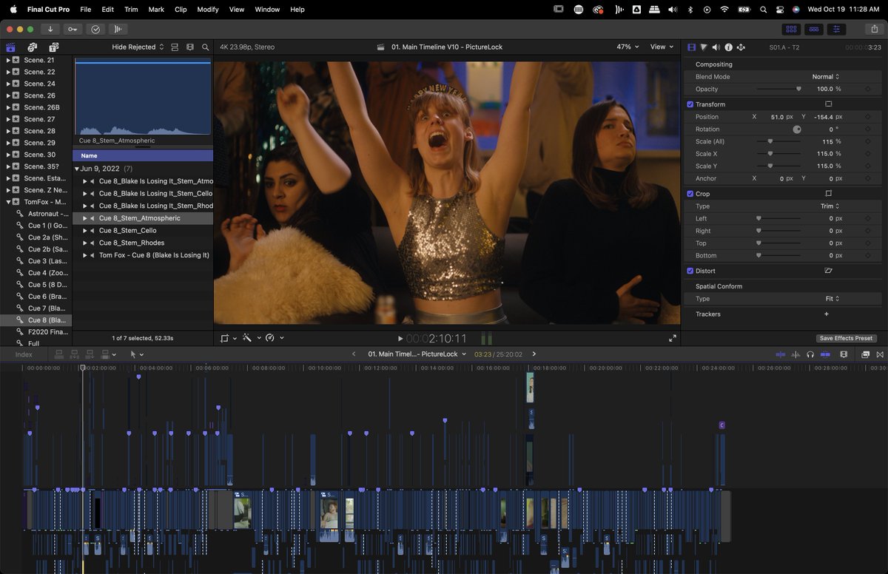This screenshot has width=888, height=574.
Task: Toggle the Rotation keyframe diamond
Action: [867, 129]
